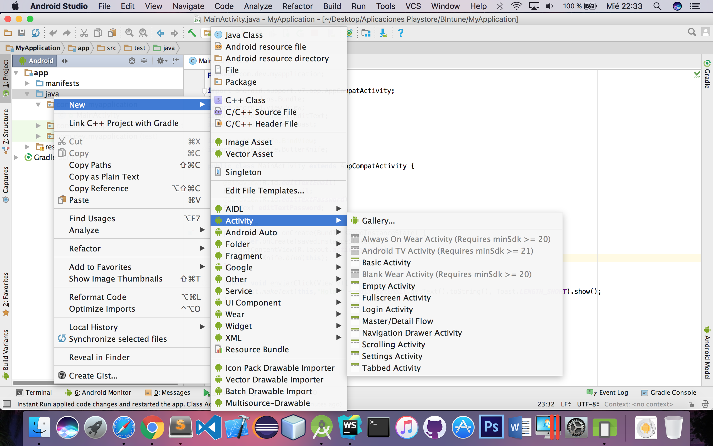Open the Gradle Console tool window

point(669,392)
